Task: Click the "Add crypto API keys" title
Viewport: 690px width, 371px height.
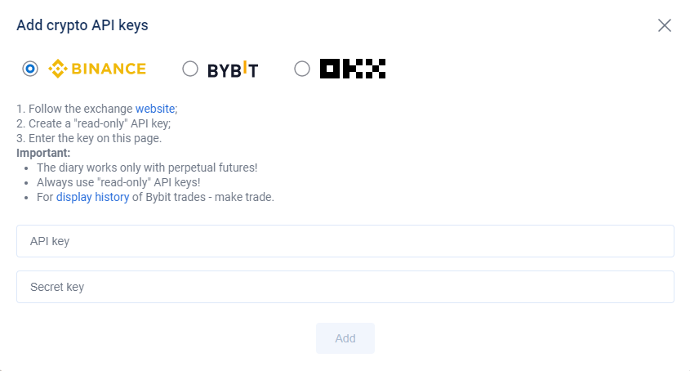Action: (x=82, y=25)
